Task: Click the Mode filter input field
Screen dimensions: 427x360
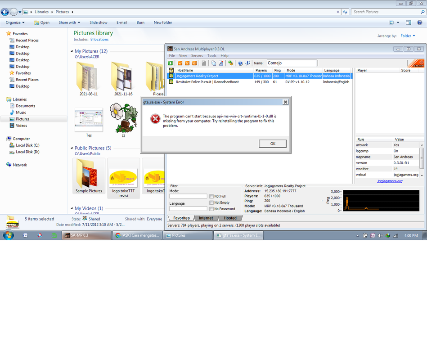Action: 188,196
